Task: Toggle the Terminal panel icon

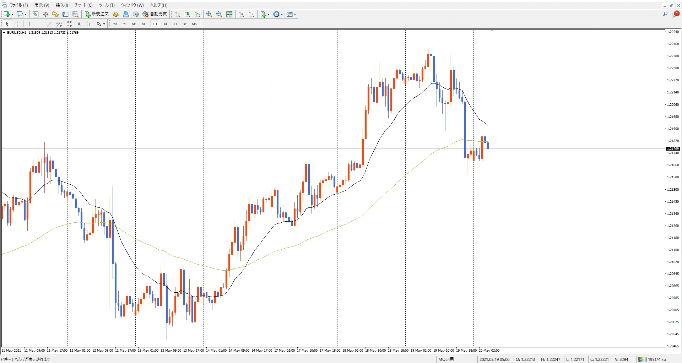Action: [x=65, y=14]
